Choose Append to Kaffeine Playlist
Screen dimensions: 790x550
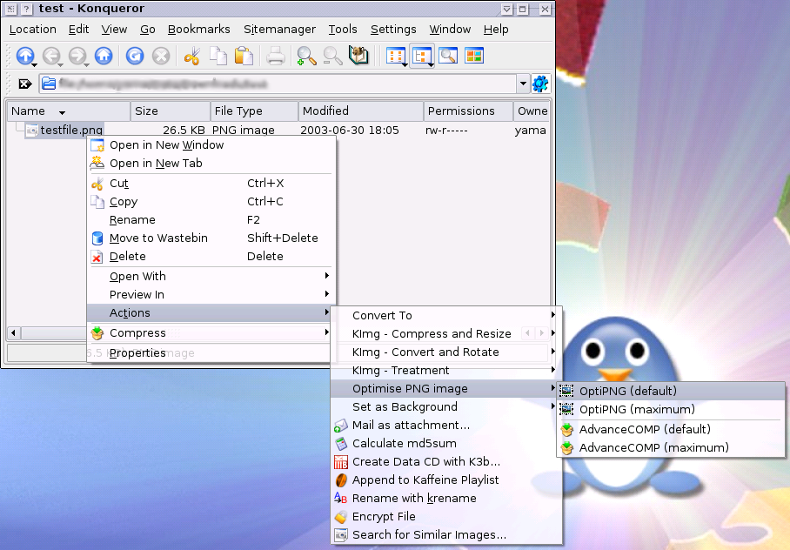tap(445, 480)
